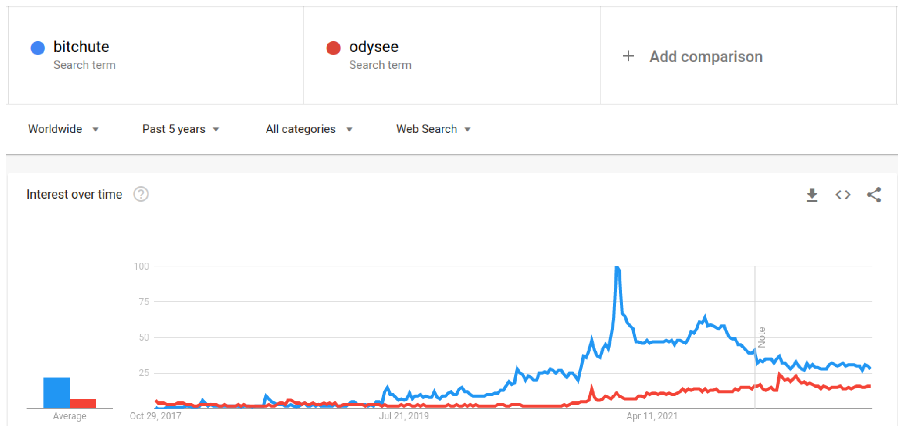Click the embed code icon
Viewport: 905px width, 437px height.
[843, 195]
